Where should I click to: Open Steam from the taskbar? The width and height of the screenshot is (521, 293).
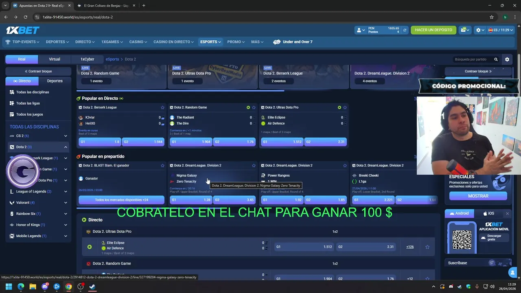click(92, 286)
